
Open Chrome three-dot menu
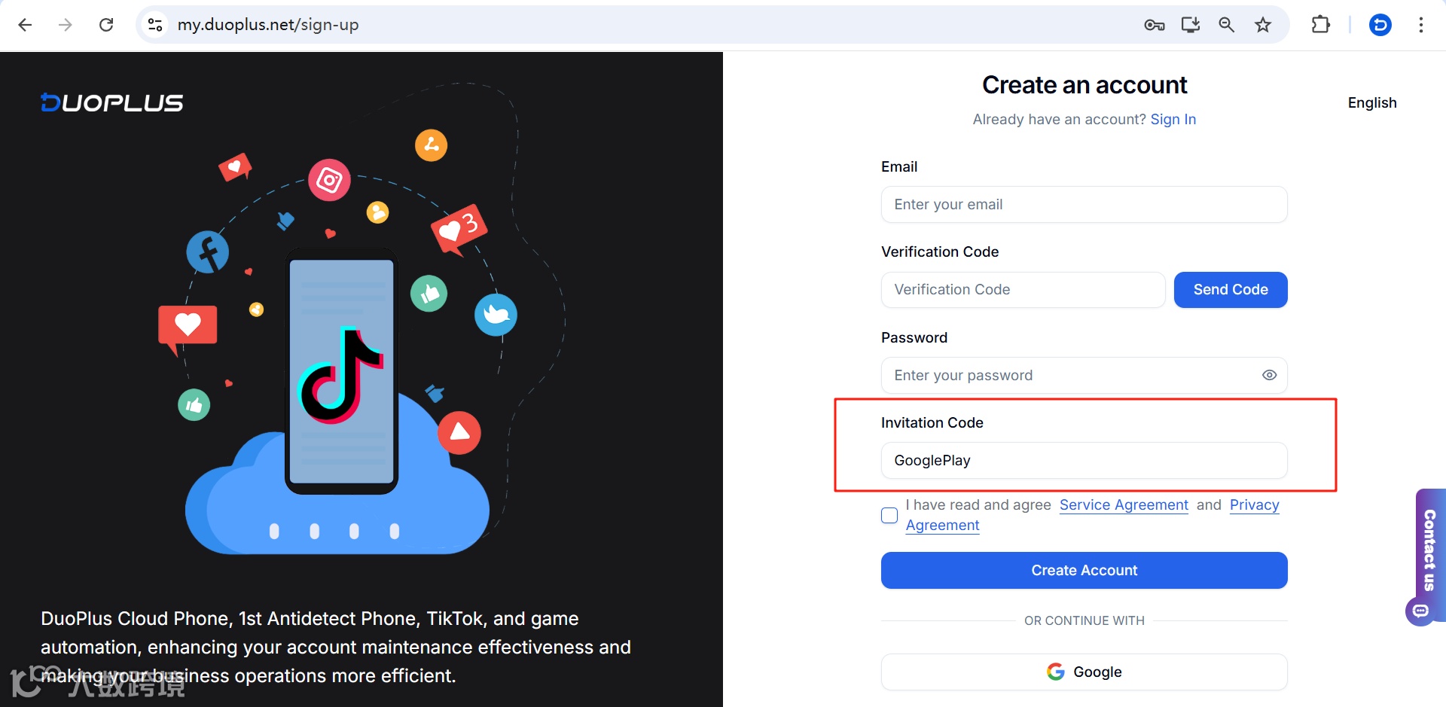pos(1420,25)
